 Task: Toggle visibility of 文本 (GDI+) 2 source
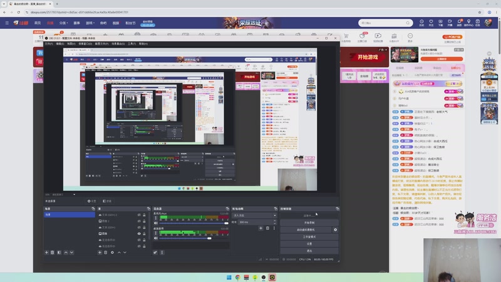tap(139, 215)
